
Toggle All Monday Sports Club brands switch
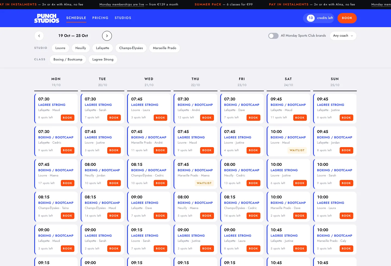click(273, 36)
